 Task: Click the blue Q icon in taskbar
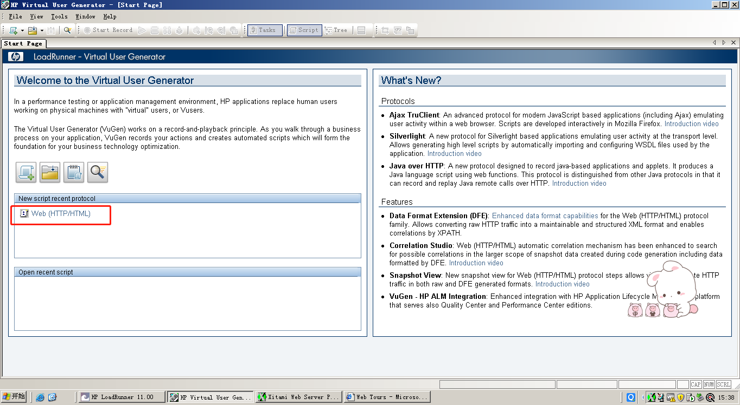coord(631,397)
